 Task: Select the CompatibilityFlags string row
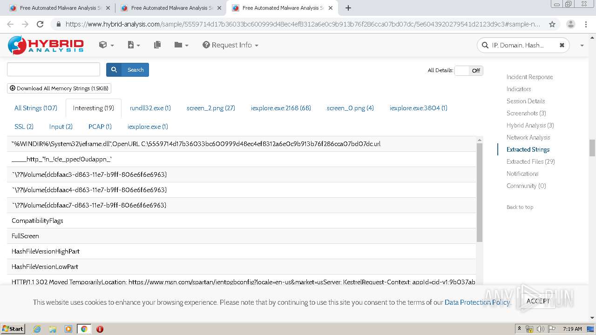(x=242, y=221)
